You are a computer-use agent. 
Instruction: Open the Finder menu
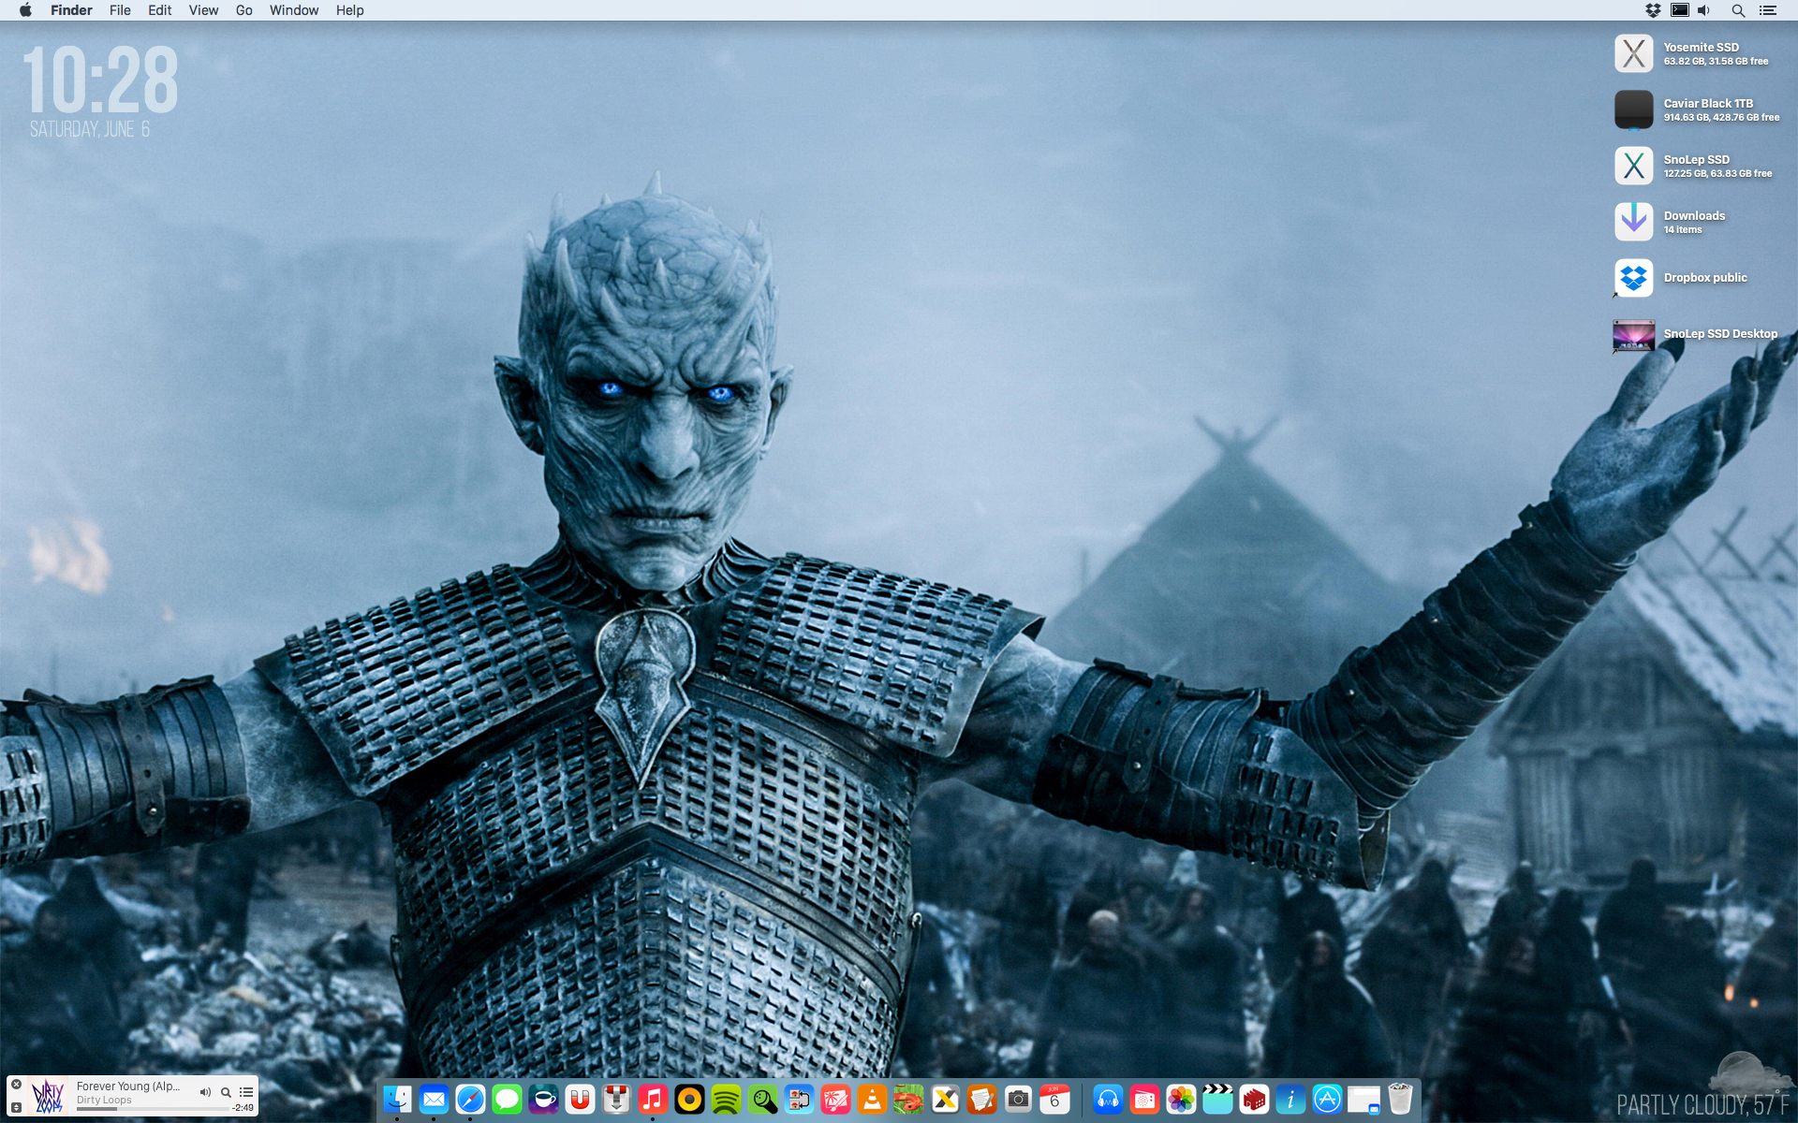[71, 10]
